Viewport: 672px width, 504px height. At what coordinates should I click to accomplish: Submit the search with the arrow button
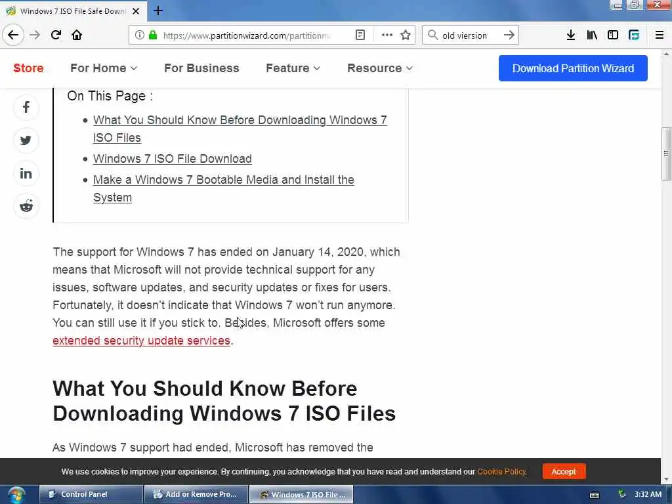[x=509, y=35]
